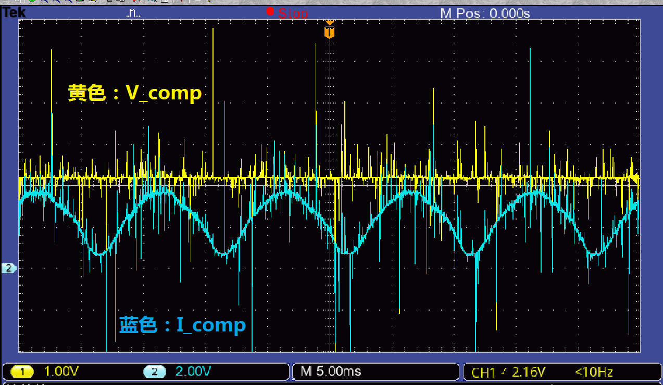
Task: Click the trigger waveform icon in the header
Action: pos(133,13)
